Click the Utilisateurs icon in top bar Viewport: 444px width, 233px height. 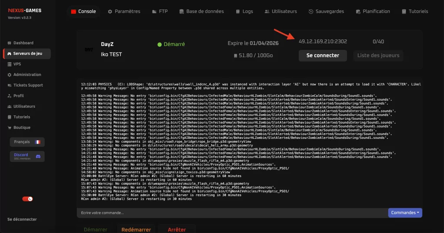(x=267, y=12)
